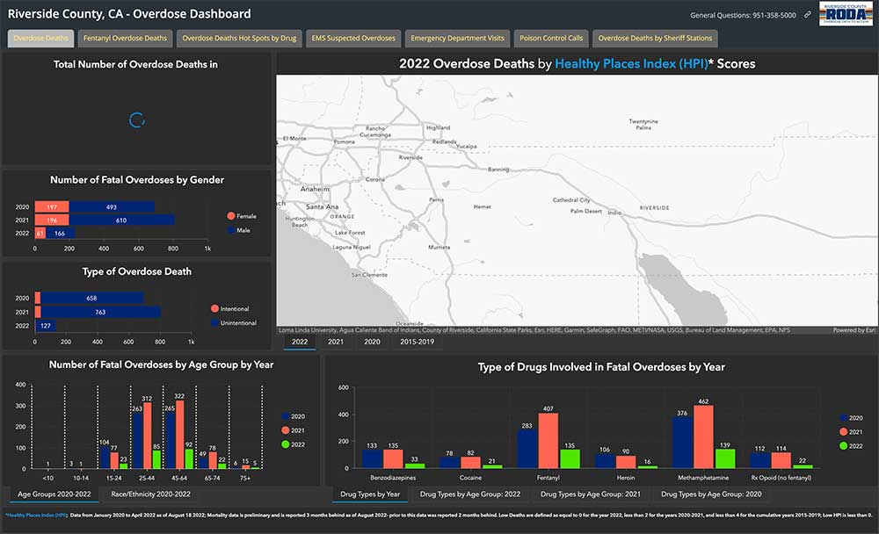Switch the map to 2015-2019 data
This screenshot has height=534, width=879.
click(417, 342)
